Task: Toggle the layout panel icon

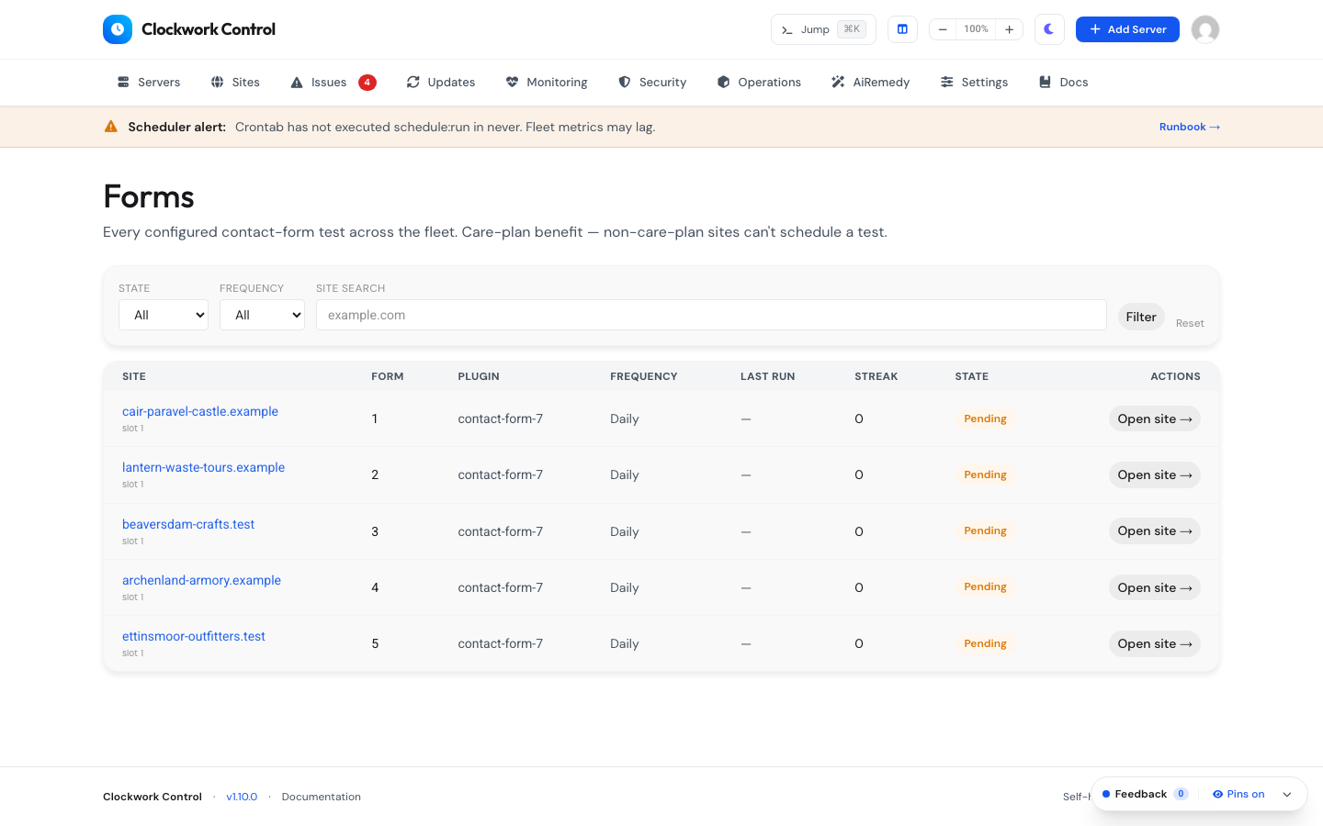Action: 902,29
